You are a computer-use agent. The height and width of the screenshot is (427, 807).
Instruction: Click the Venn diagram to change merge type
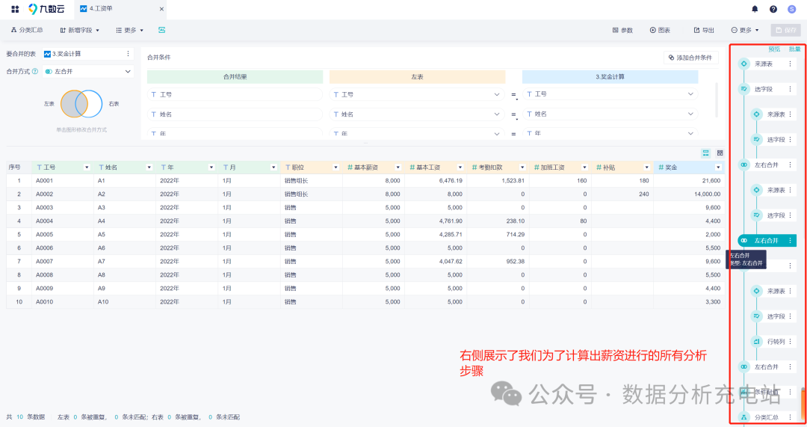pyautogui.click(x=81, y=104)
